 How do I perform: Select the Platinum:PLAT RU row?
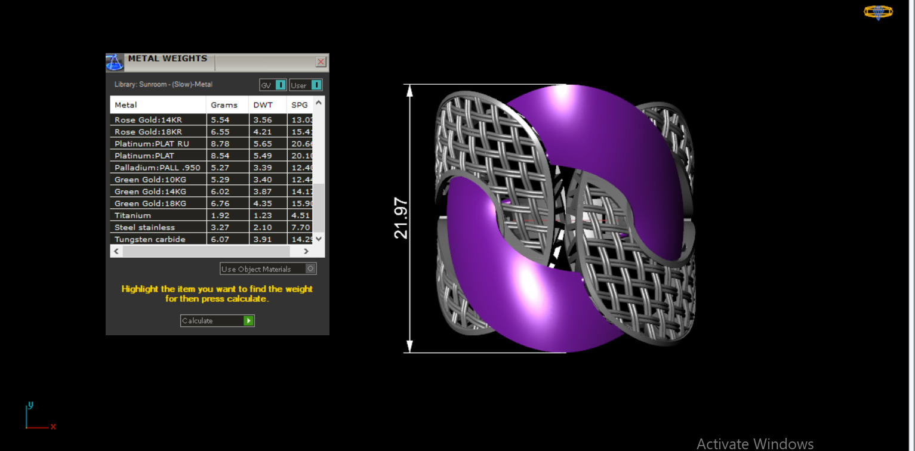coord(211,144)
